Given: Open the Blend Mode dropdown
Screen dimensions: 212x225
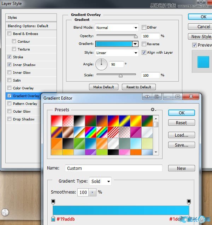Looking at the screenshot, I should 117,28.
